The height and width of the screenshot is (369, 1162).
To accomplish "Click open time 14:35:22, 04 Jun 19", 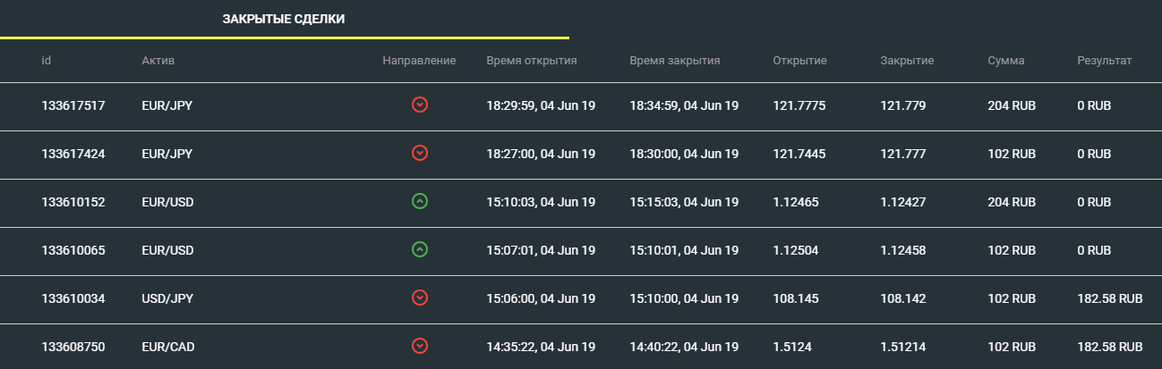I will point(541,346).
